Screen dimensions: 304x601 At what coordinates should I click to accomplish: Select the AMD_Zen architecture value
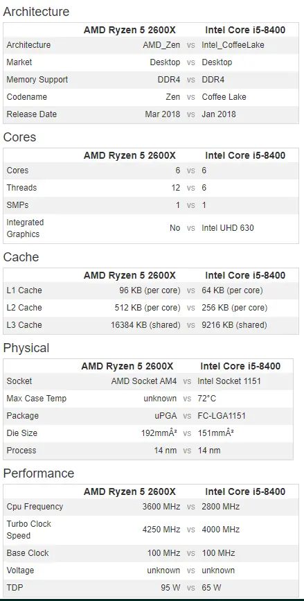click(161, 45)
